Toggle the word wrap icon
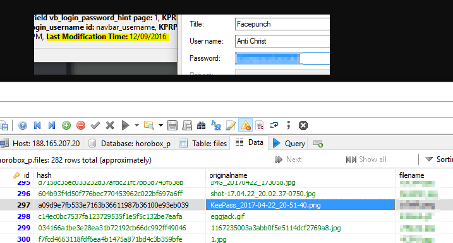This screenshot has height=243, width=453. coord(274,125)
